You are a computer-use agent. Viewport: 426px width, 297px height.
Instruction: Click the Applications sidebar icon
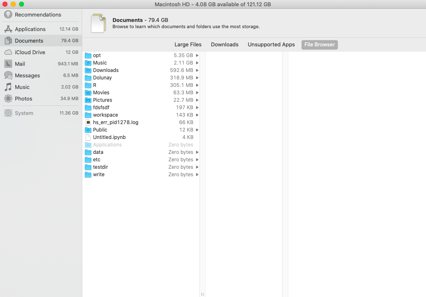pos(8,29)
